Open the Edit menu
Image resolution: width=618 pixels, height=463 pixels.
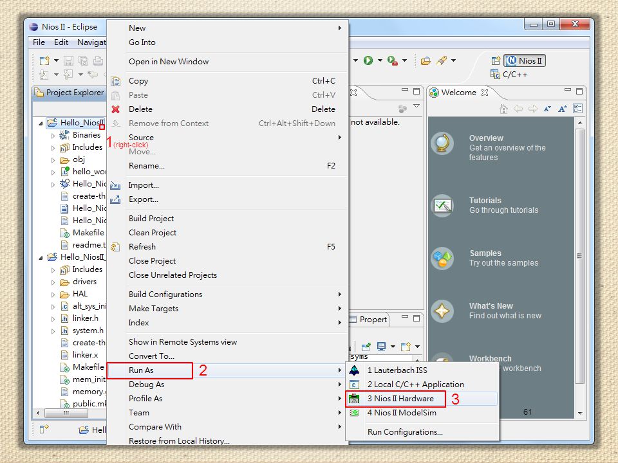61,42
